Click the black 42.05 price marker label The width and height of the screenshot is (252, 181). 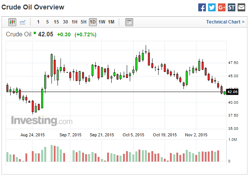pyautogui.click(x=232, y=92)
